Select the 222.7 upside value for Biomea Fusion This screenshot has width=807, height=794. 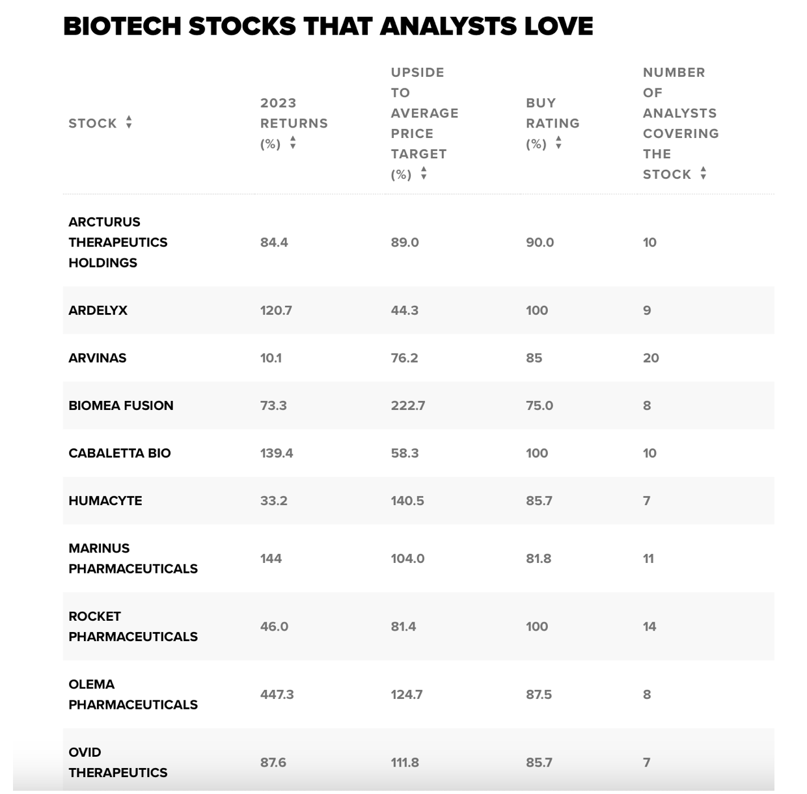(407, 405)
